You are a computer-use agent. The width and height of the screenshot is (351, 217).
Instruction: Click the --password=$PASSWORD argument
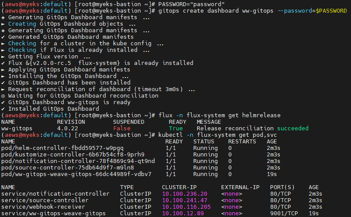(x=312, y=11)
